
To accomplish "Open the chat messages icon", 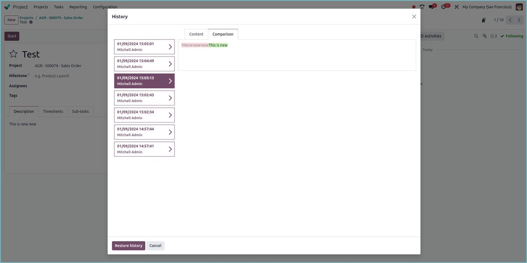I will [x=432, y=7].
